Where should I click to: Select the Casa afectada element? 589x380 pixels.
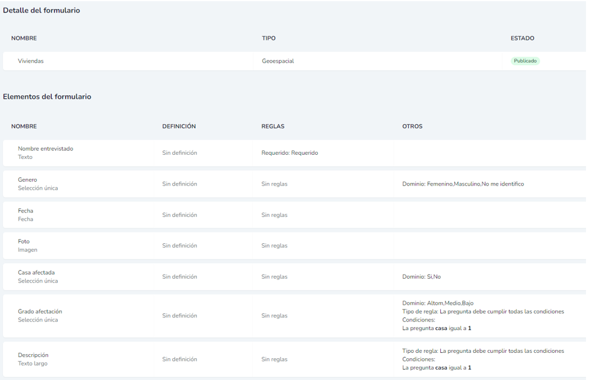point(36,273)
